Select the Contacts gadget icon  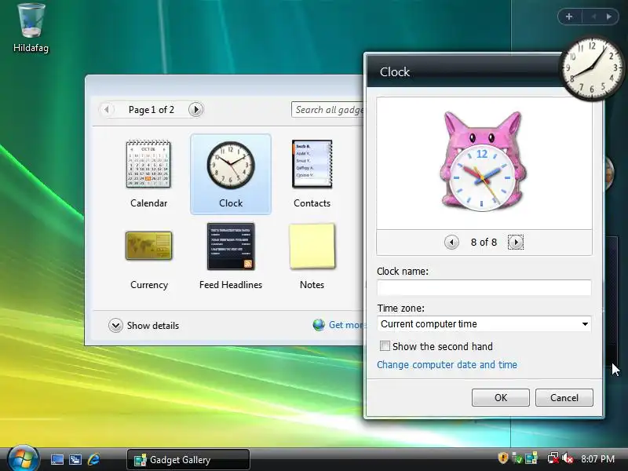coord(312,164)
